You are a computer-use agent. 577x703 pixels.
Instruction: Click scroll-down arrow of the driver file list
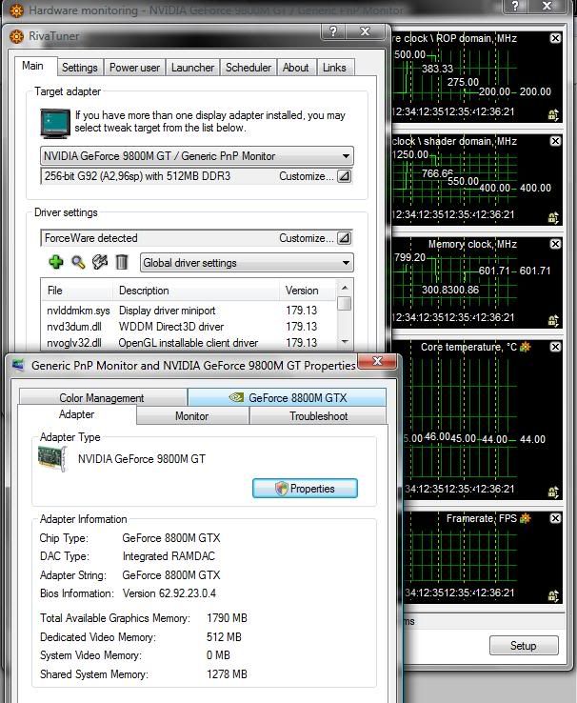[x=344, y=342]
